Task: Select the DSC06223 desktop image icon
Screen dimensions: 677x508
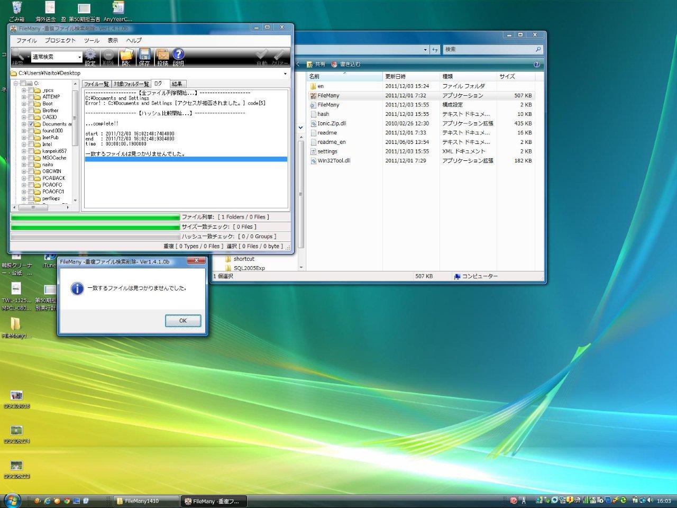Action: point(17,469)
